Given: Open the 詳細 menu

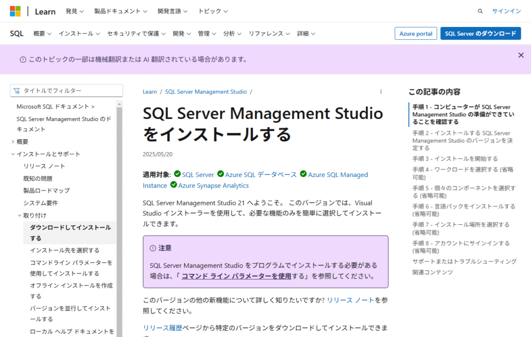Looking at the screenshot, I should pyautogui.click(x=306, y=34).
